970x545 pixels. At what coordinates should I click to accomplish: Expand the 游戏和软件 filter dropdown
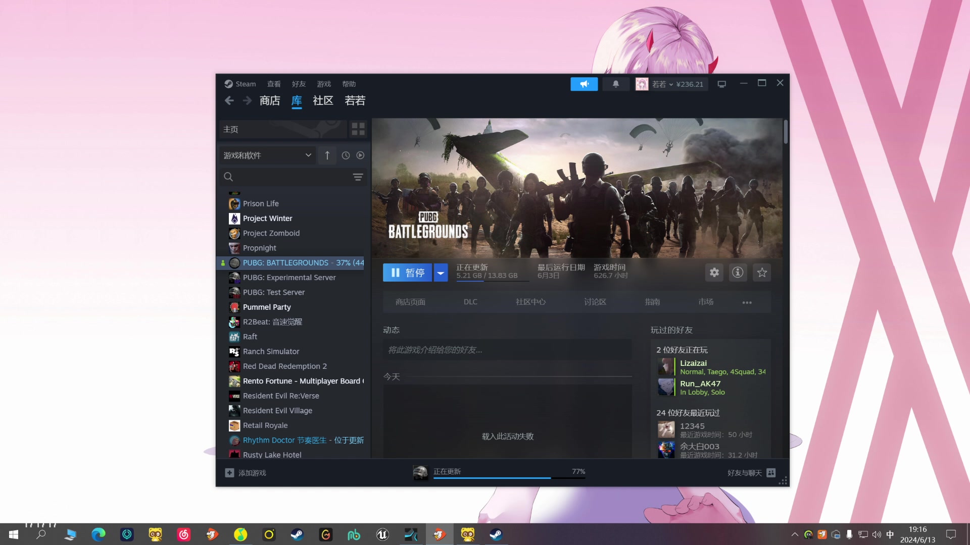(267, 155)
